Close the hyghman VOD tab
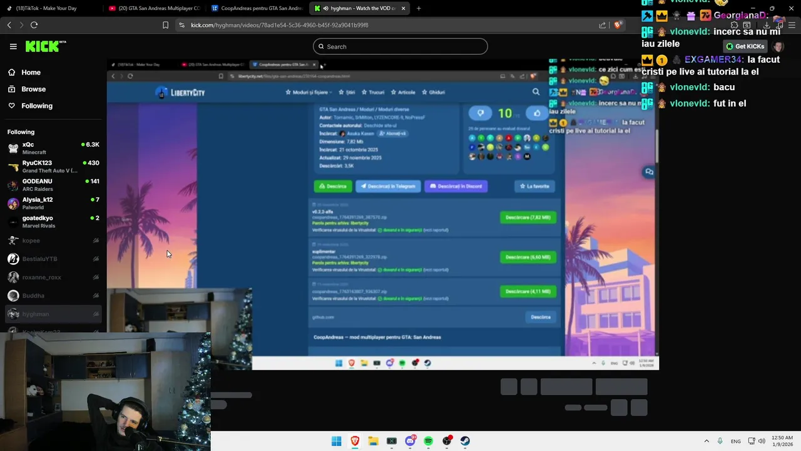Screen dimensions: 801x451 click(403, 8)
